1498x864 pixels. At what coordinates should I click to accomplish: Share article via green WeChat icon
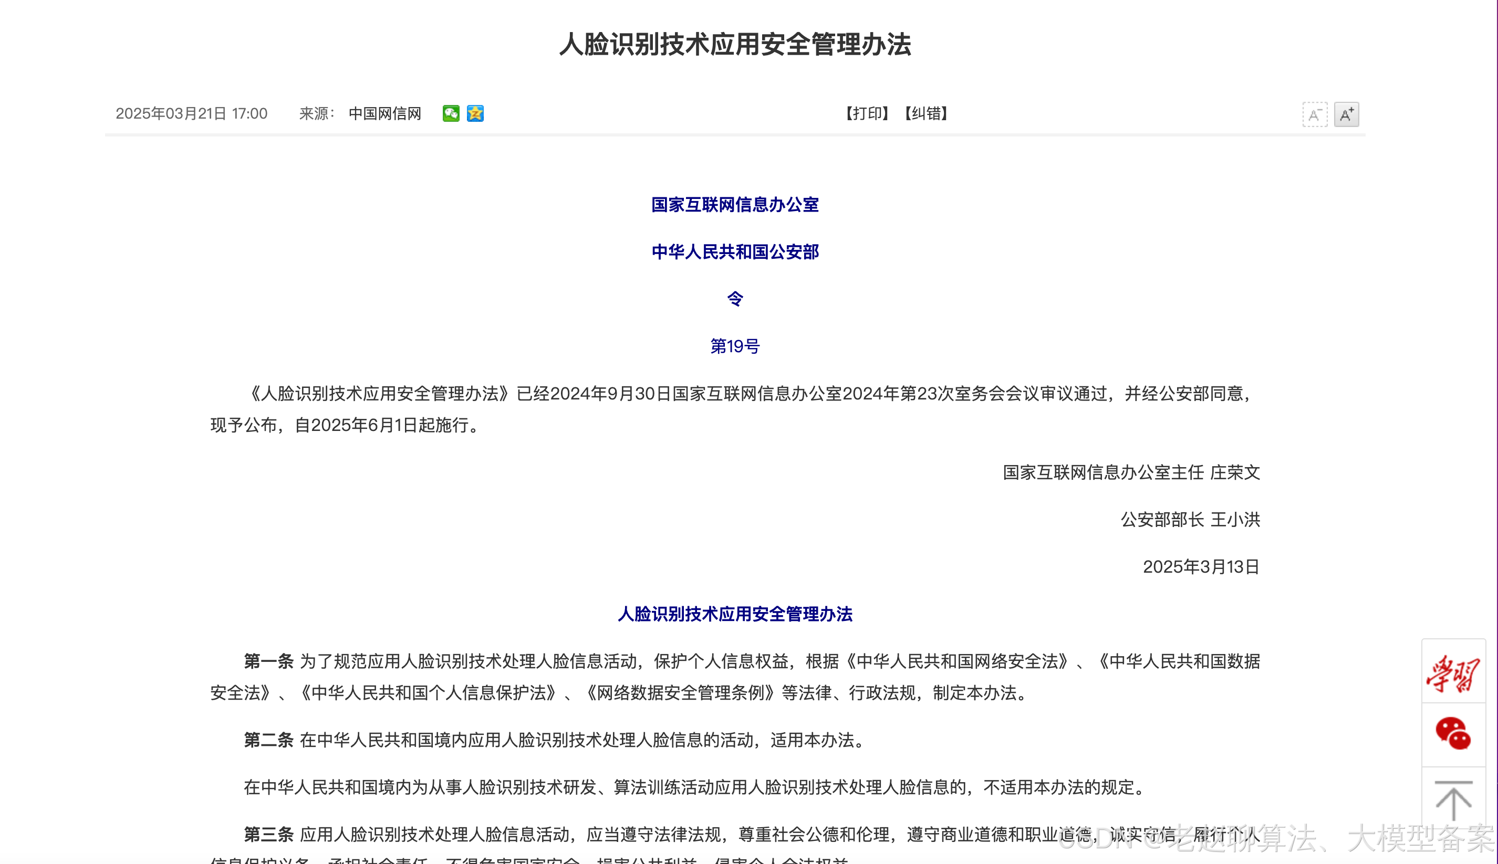(x=451, y=113)
